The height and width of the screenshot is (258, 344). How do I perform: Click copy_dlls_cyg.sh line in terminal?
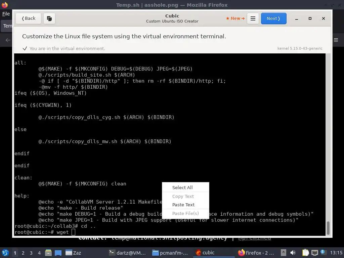point(106,117)
